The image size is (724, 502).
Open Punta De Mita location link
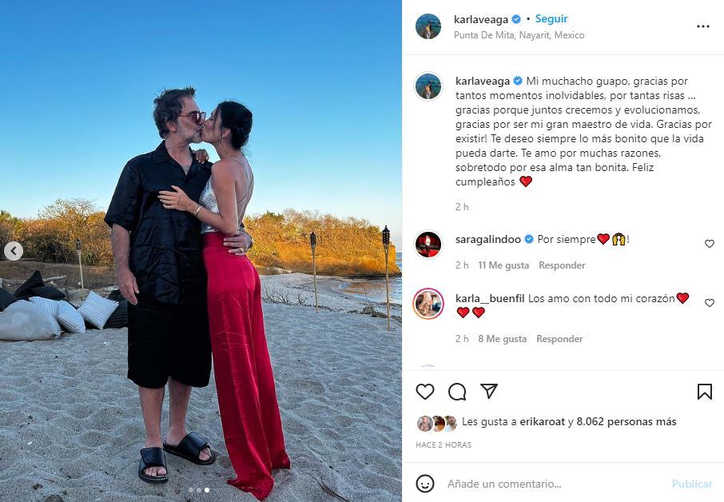coord(519,35)
